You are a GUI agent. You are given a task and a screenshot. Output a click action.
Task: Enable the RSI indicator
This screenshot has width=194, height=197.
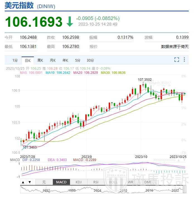click(96, 182)
